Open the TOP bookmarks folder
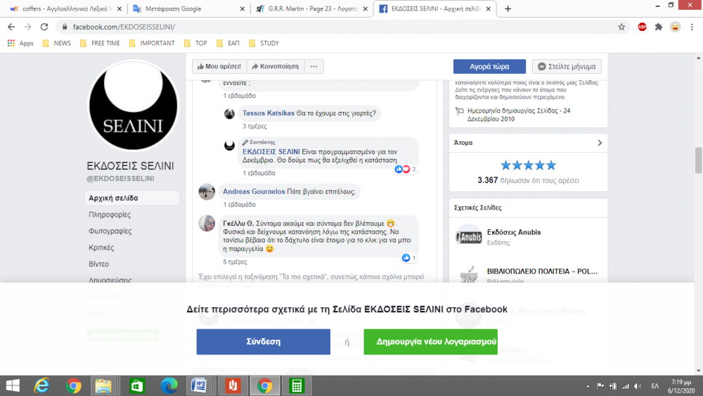Image resolution: width=703 pixels, height=396 pixels. point(195,43)
